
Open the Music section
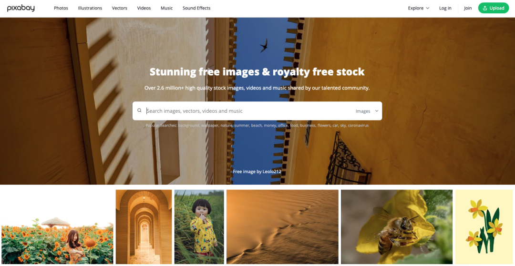pyautogui.click(x=166, y=8)
